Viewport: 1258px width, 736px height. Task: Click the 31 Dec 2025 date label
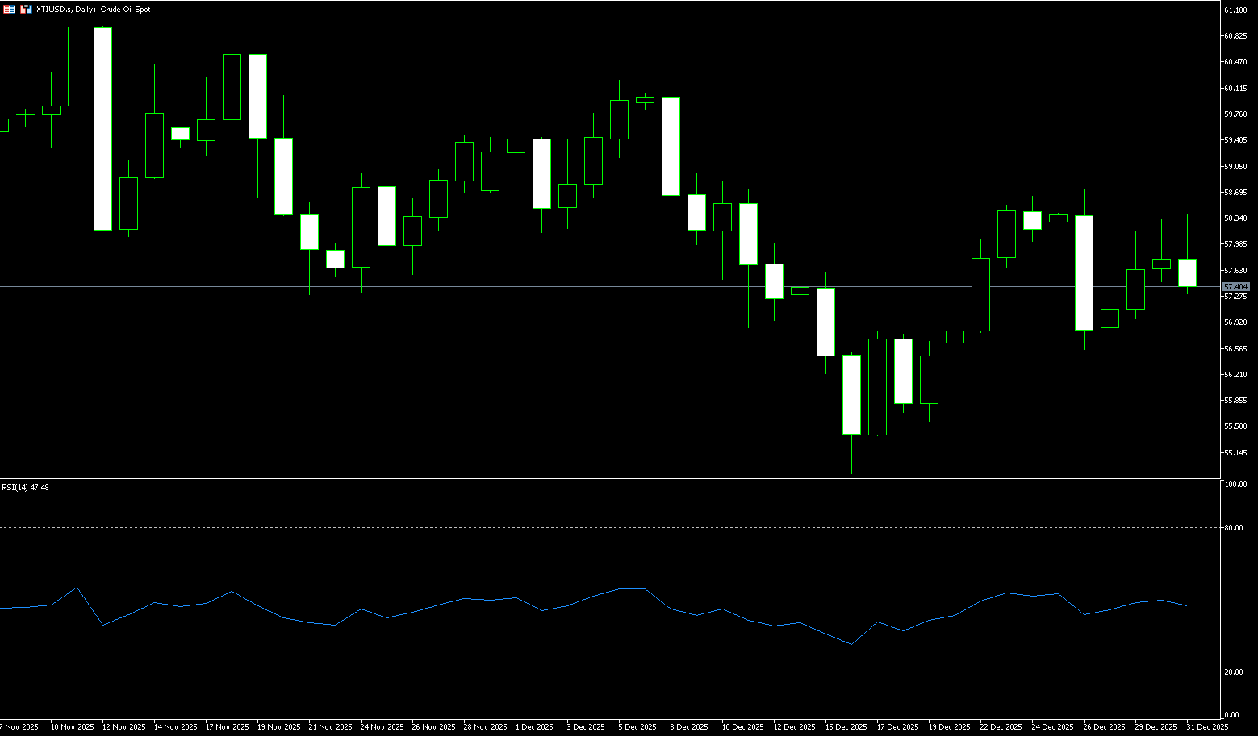pyautogui.click(x=1207, y=727)
